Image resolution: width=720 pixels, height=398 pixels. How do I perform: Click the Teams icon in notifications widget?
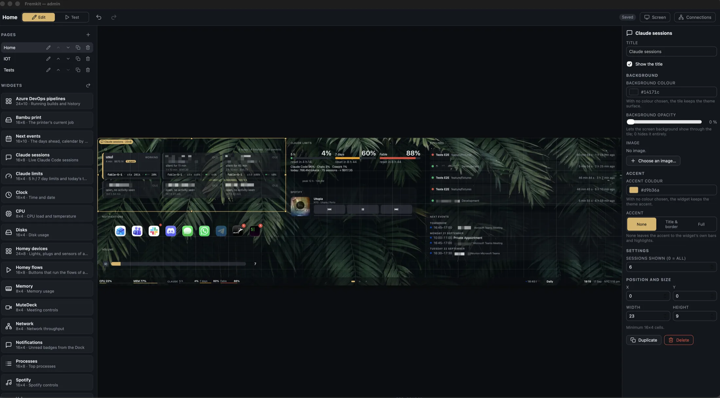pyautogui.click(x=137, y=231)
